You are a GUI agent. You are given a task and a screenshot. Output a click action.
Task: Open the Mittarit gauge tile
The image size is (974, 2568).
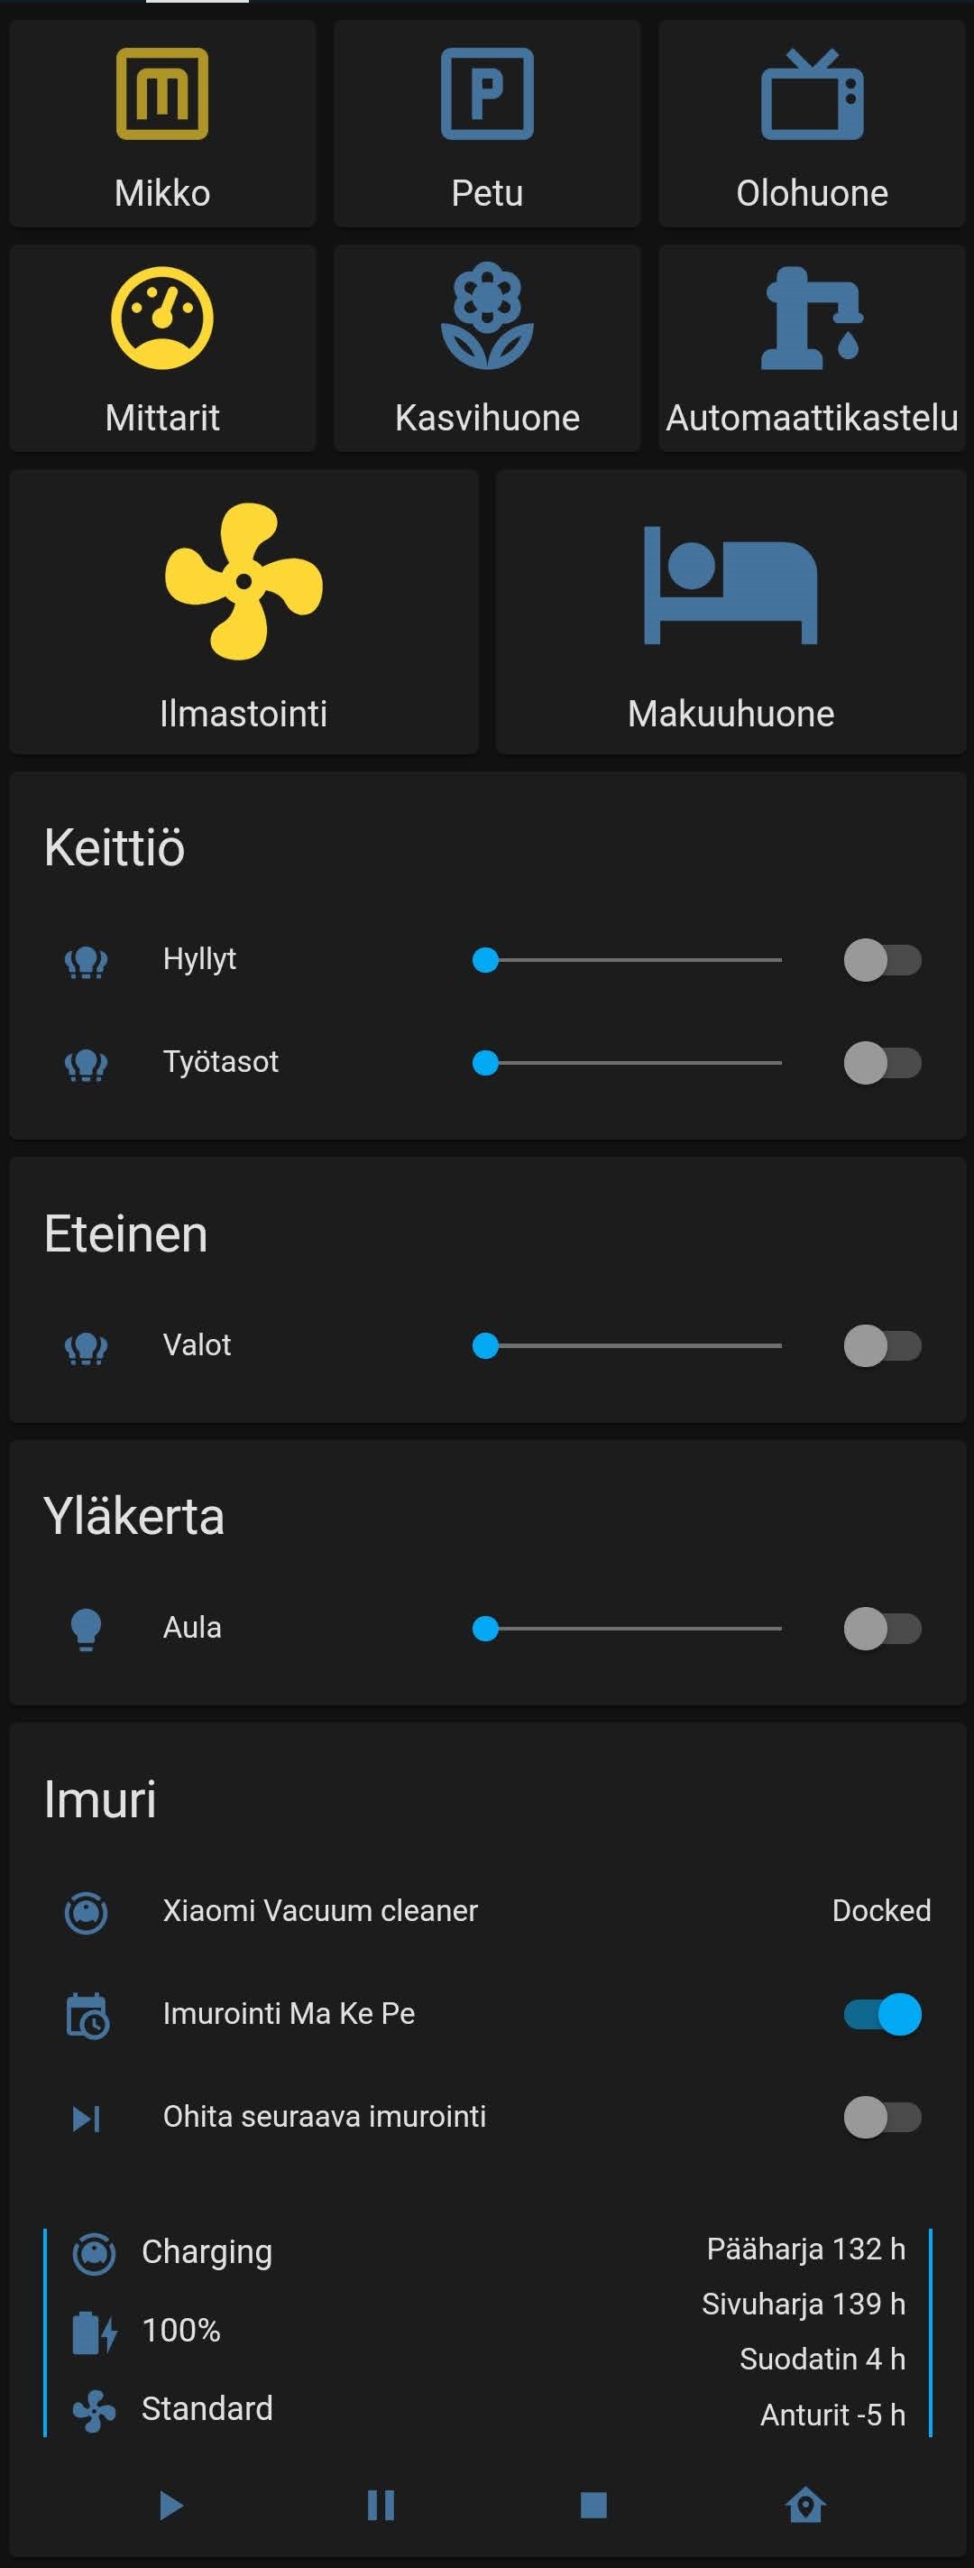[x=162, y=348]
